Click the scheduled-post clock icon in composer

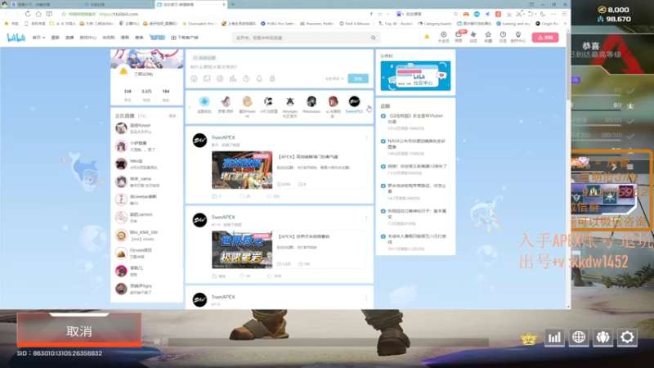click(246, 79)
